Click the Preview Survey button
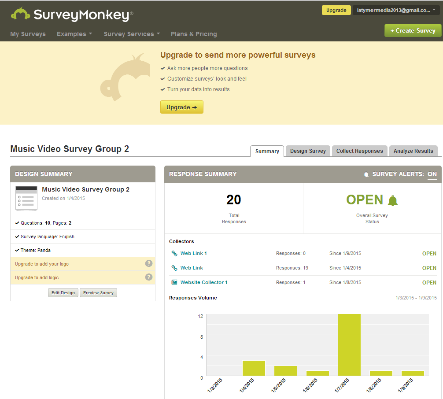The image size is (443, 399). 98,292
